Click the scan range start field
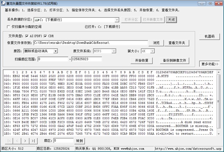Viewport: 224px width, 152px height. point(53,59)
